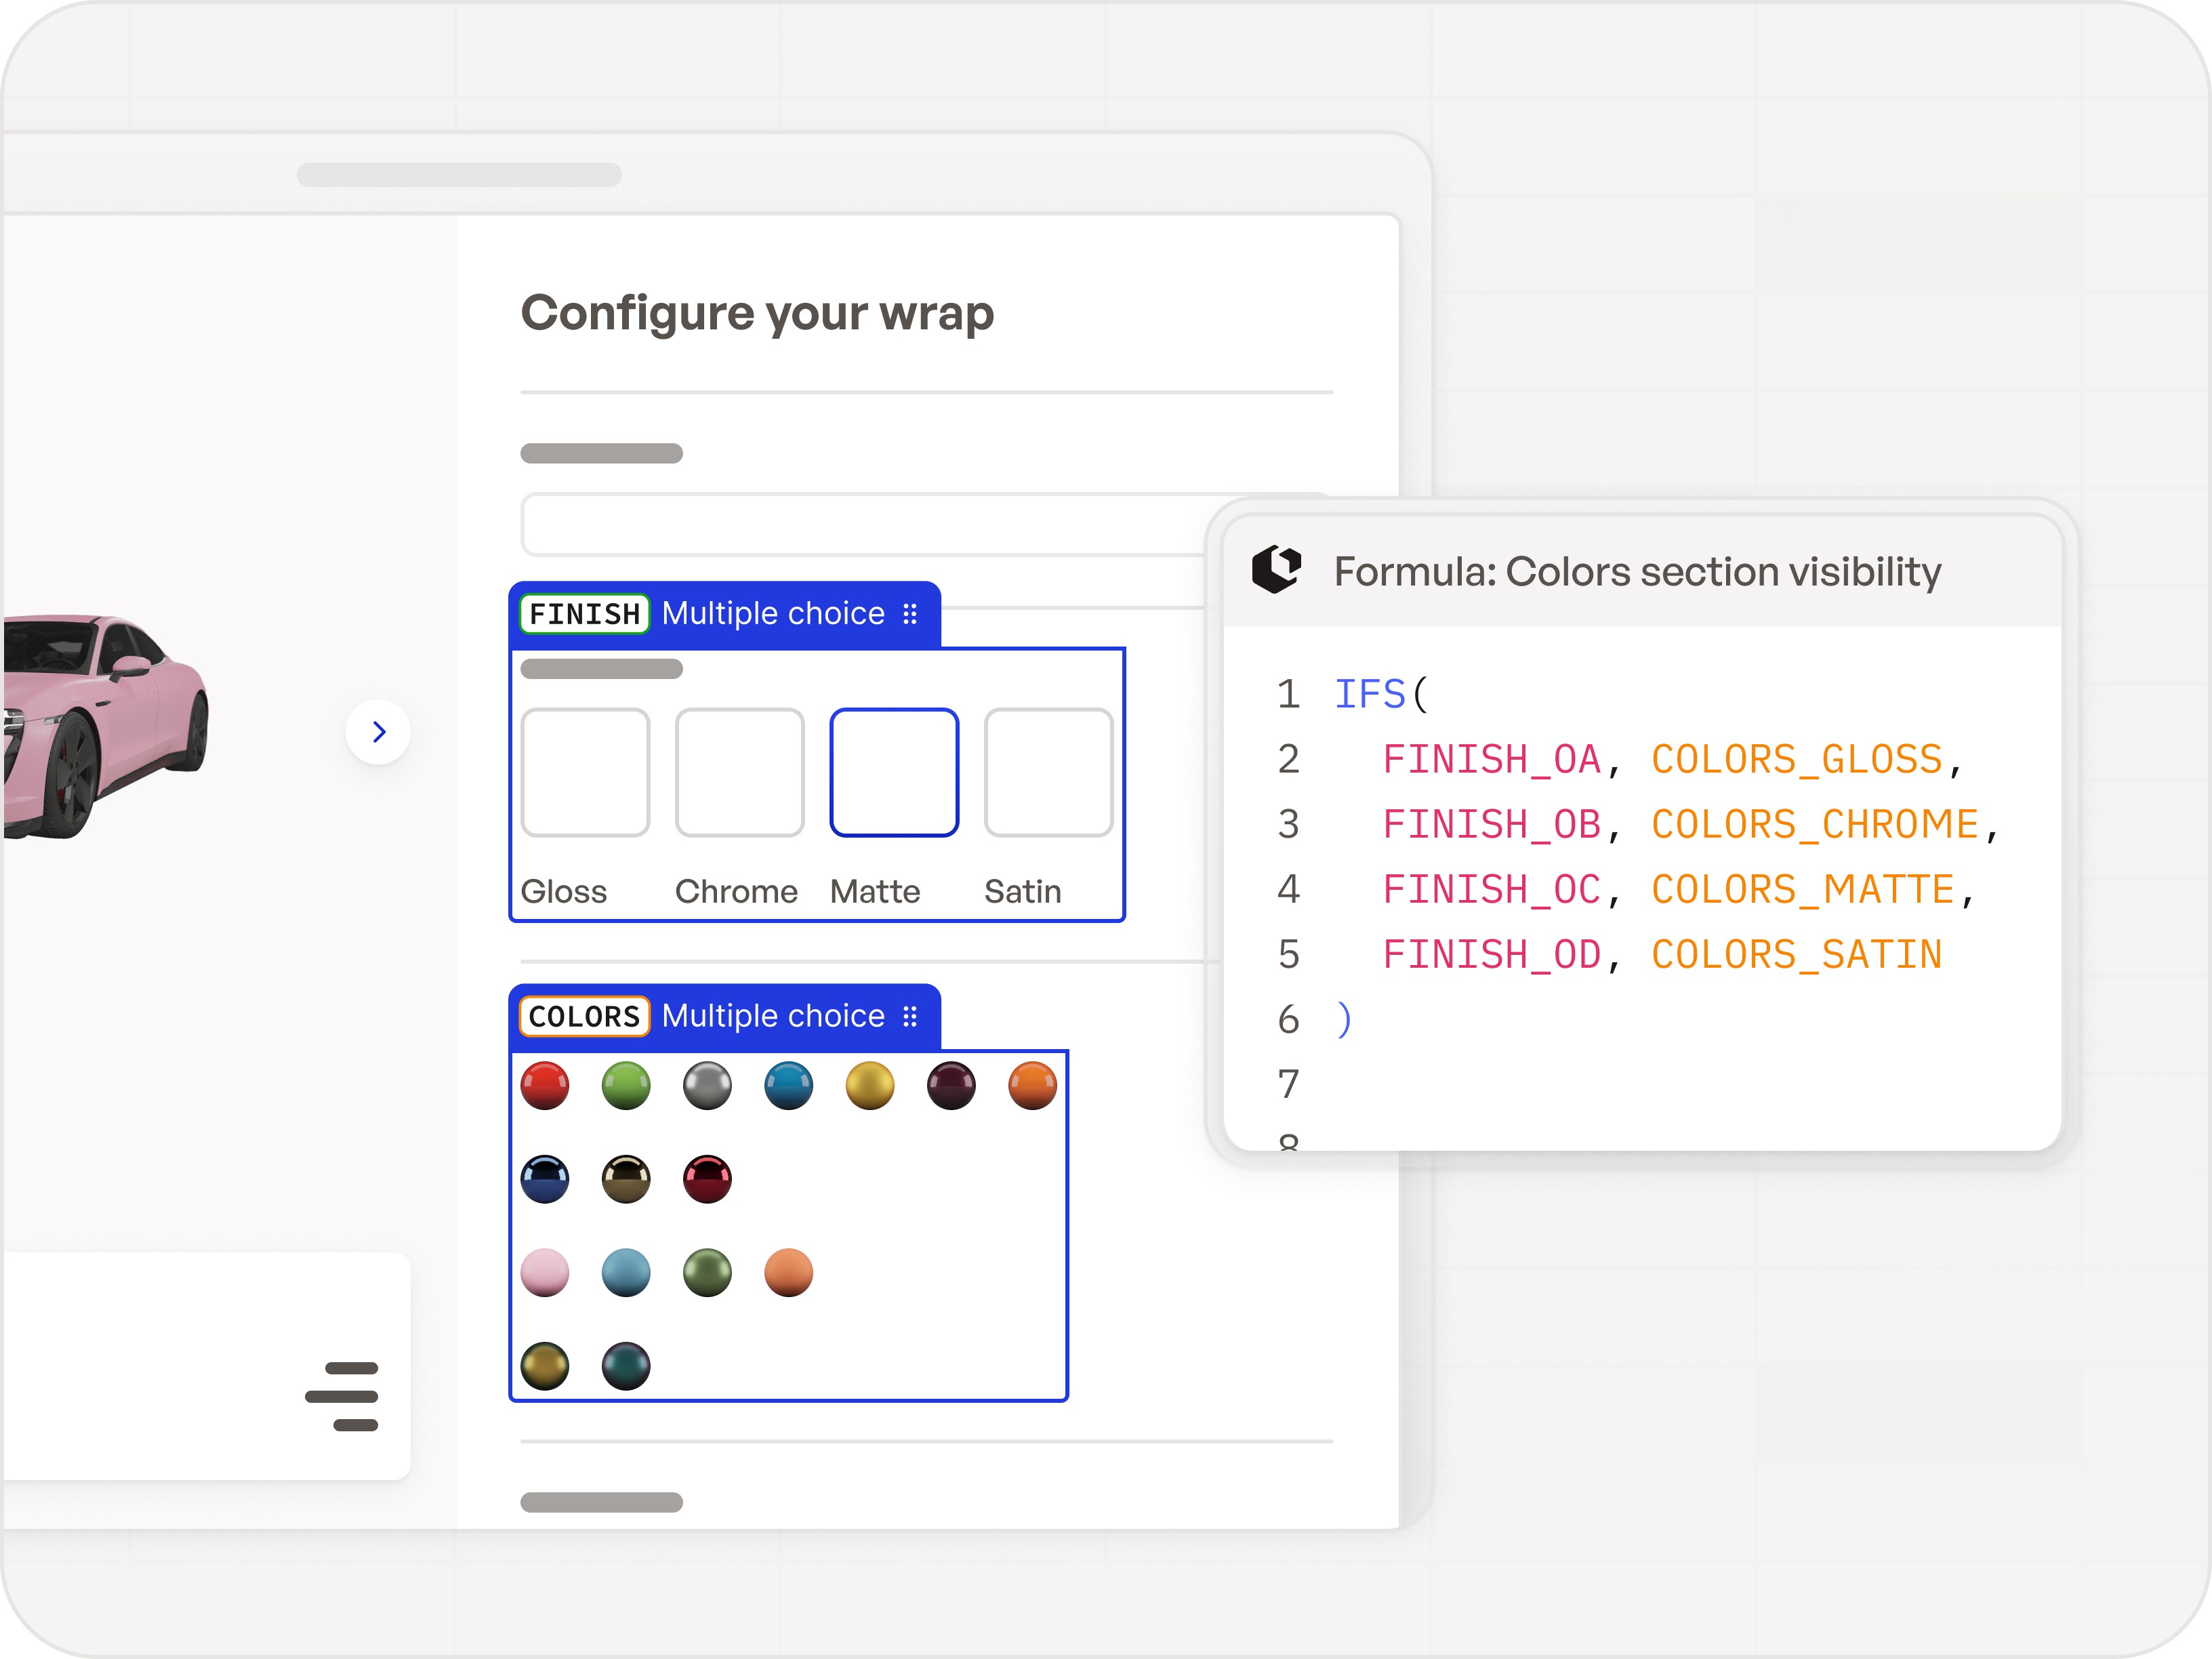Select the navy blue color swatch
The height and width of the screenshot is (1659, 2212).
545,1179
